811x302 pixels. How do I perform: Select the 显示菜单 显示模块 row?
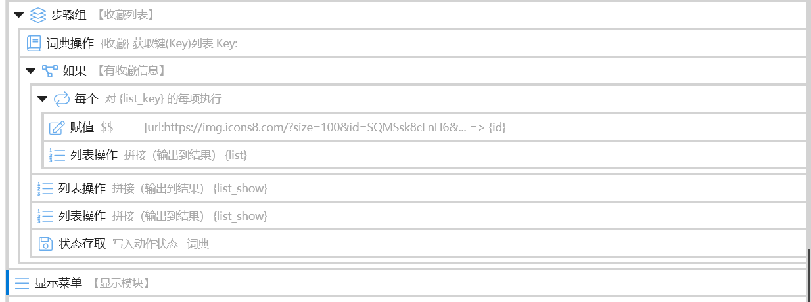click(x=407, y=283)
